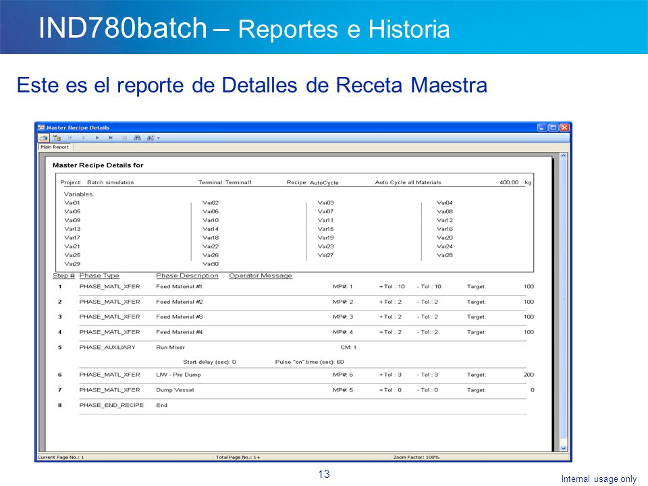Click slide title 'IND780batch – Reportes e Historia'
Image resolution: width=648 pixels, height=486 pixels.
click(244, 28)
